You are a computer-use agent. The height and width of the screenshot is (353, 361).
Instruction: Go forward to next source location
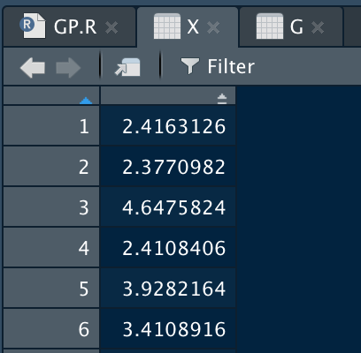coord(68,68)
